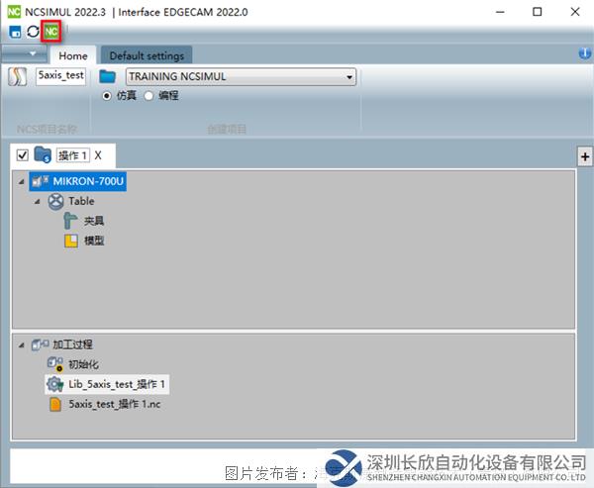Click the 初始化 initialization icon
The image size is (594, 488).
[x=55, y=363]
